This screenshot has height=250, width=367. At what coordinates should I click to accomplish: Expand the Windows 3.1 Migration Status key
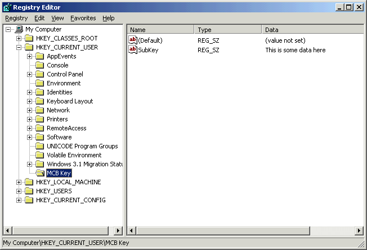pos(29,164)
